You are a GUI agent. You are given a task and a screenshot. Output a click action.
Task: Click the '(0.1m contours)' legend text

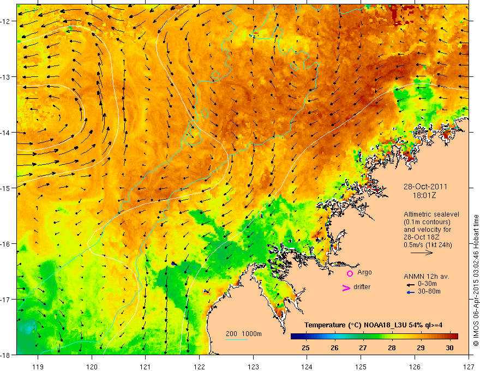427,222
